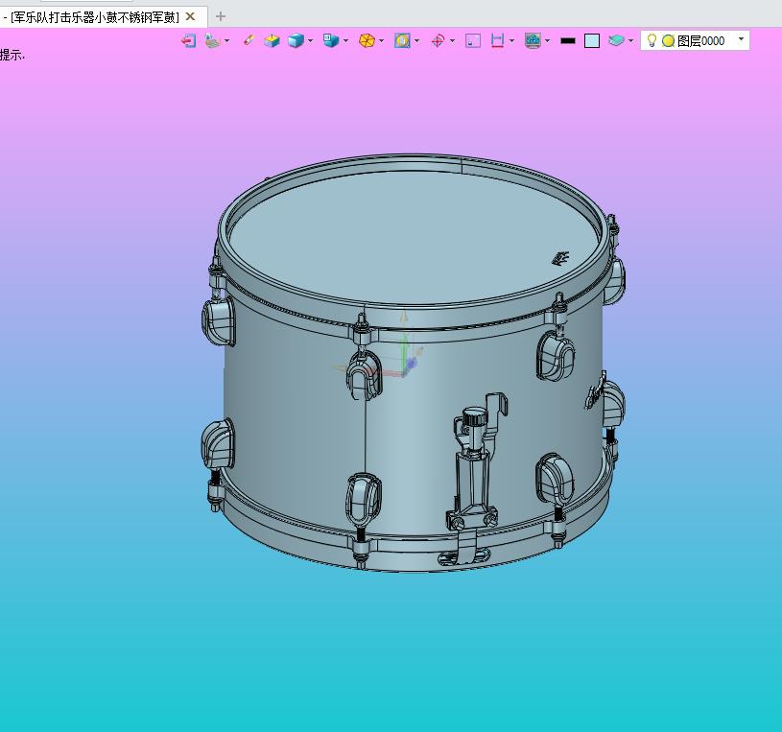Click the 提示 prompt text
Screen dimensions: 782x732
click(x=12, y=55)
